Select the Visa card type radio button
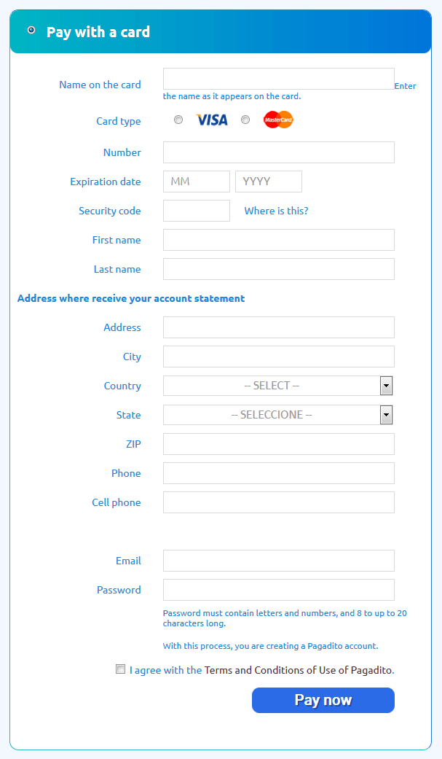This screenshot has height=759, width=442. click(178, 120)
